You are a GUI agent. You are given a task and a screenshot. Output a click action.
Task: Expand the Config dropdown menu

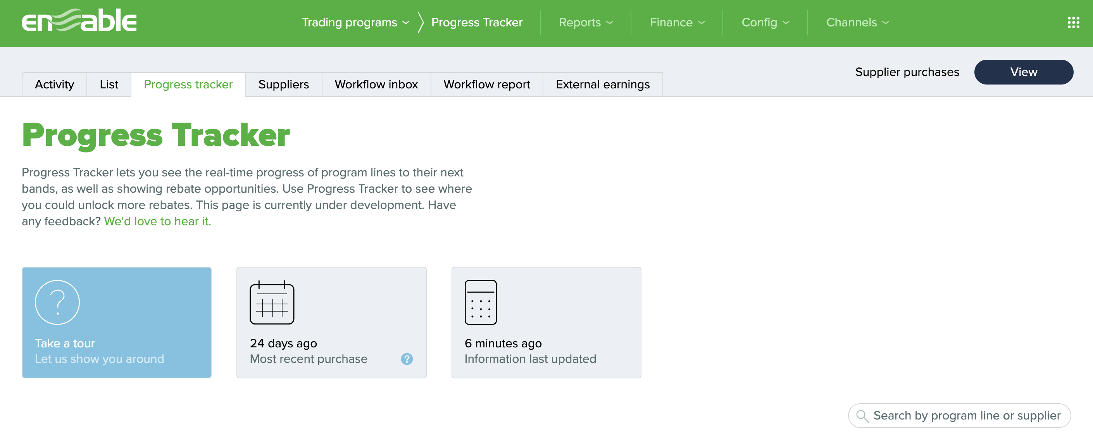pyautogui.click(x=765, y=22)
